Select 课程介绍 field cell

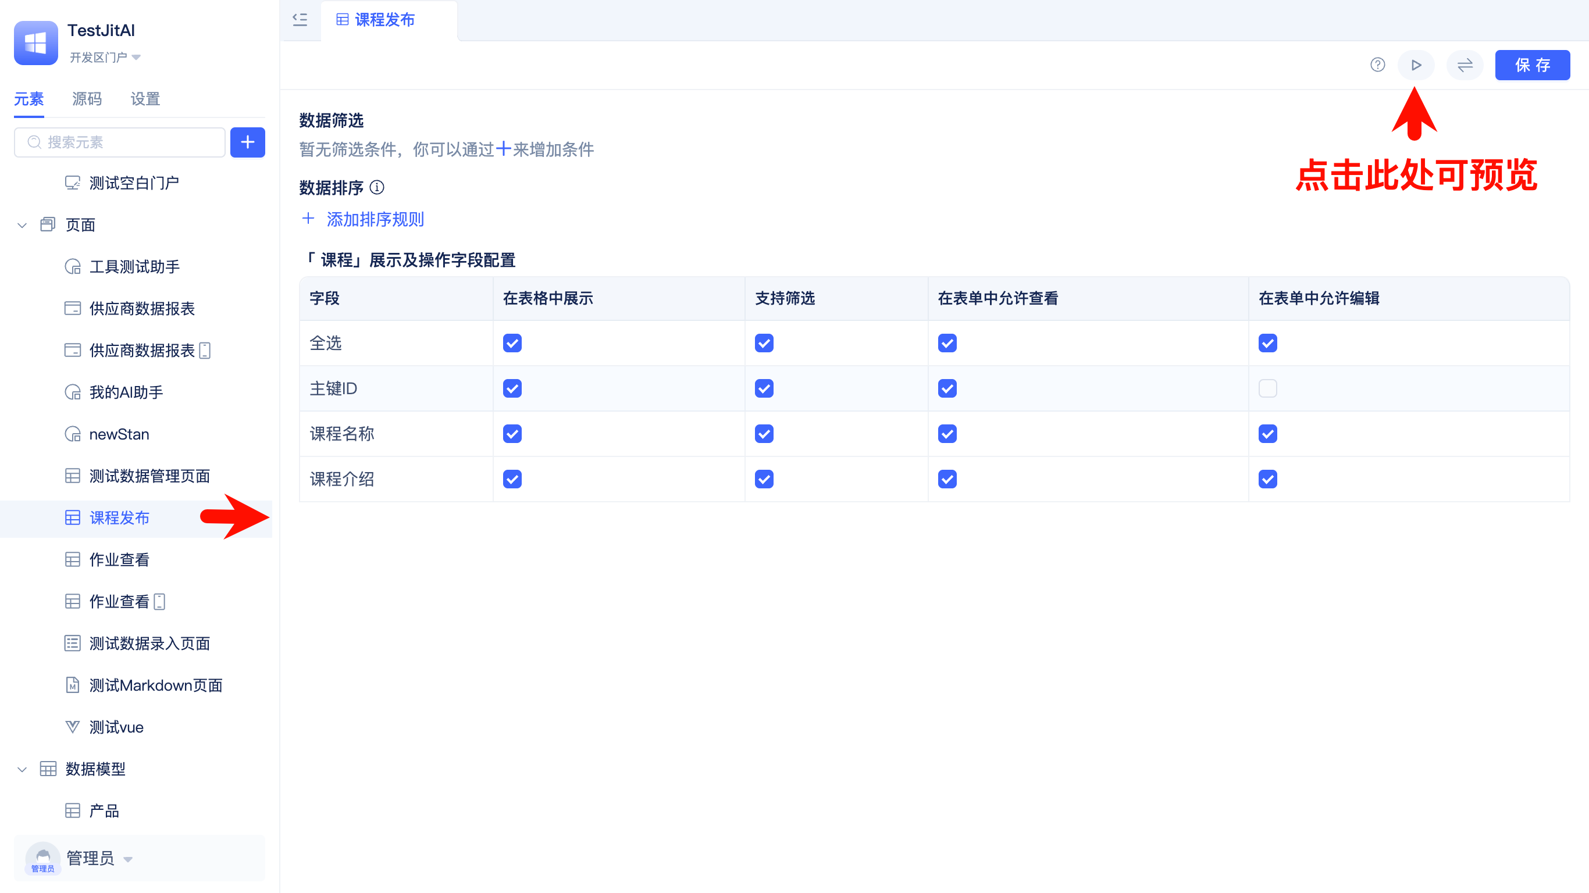(396, 479)
